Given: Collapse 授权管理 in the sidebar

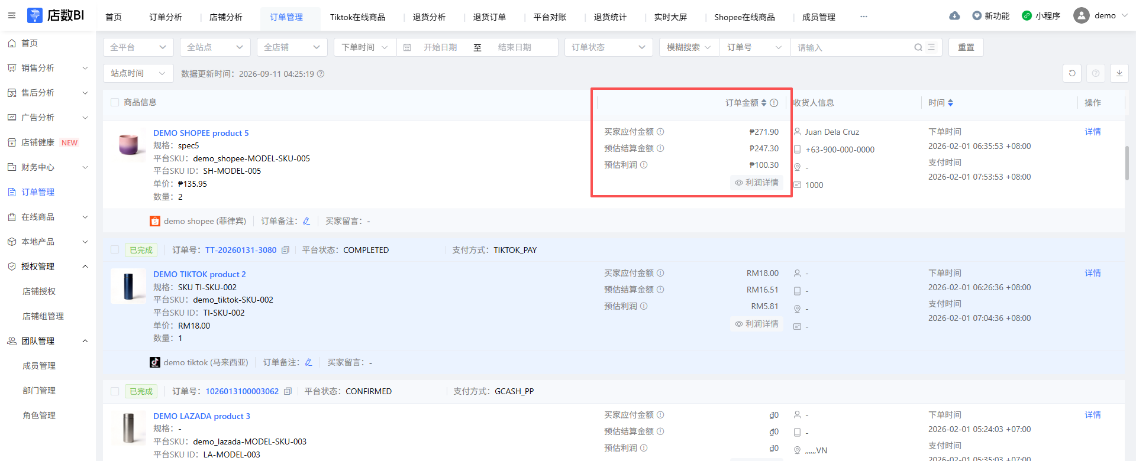Looking at the screenshot, I should tap(48, 267).
